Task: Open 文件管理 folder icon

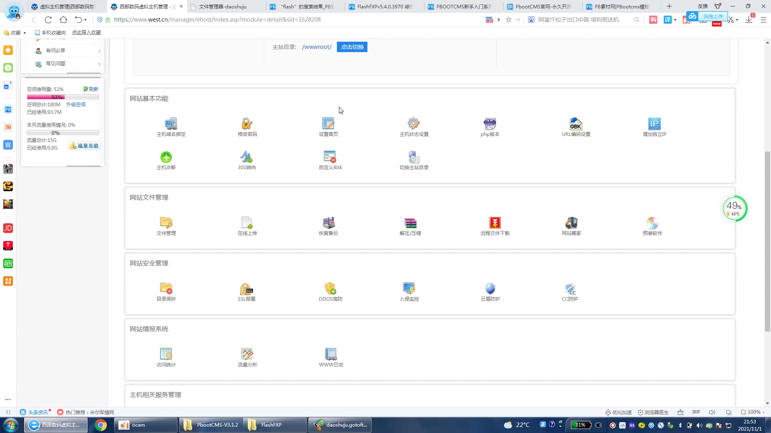Action: (166, 223)
